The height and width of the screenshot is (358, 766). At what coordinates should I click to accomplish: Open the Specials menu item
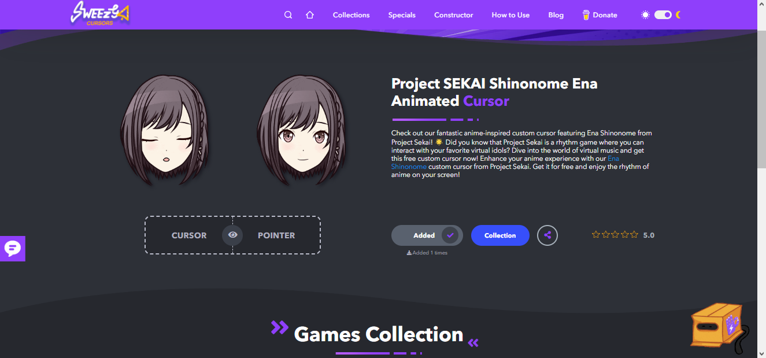[402, 15]
